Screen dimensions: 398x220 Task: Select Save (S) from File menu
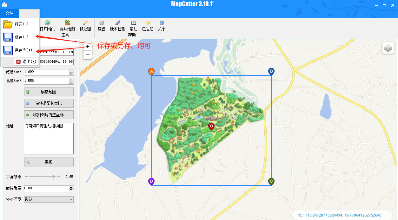[21, 37]
